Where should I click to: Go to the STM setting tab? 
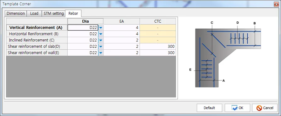click(53, 14)
